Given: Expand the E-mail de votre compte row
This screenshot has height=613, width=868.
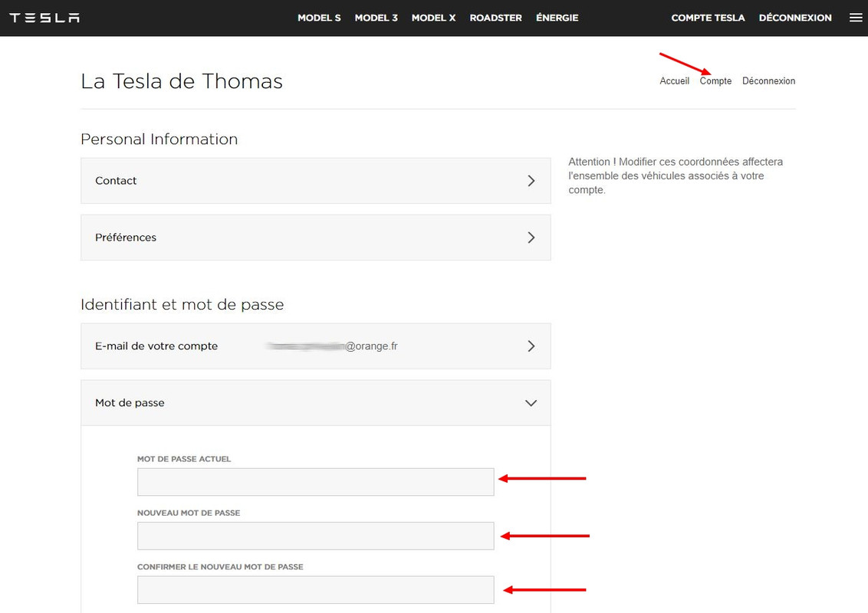Looking at the screenshot, I should (x=316, y=346).
